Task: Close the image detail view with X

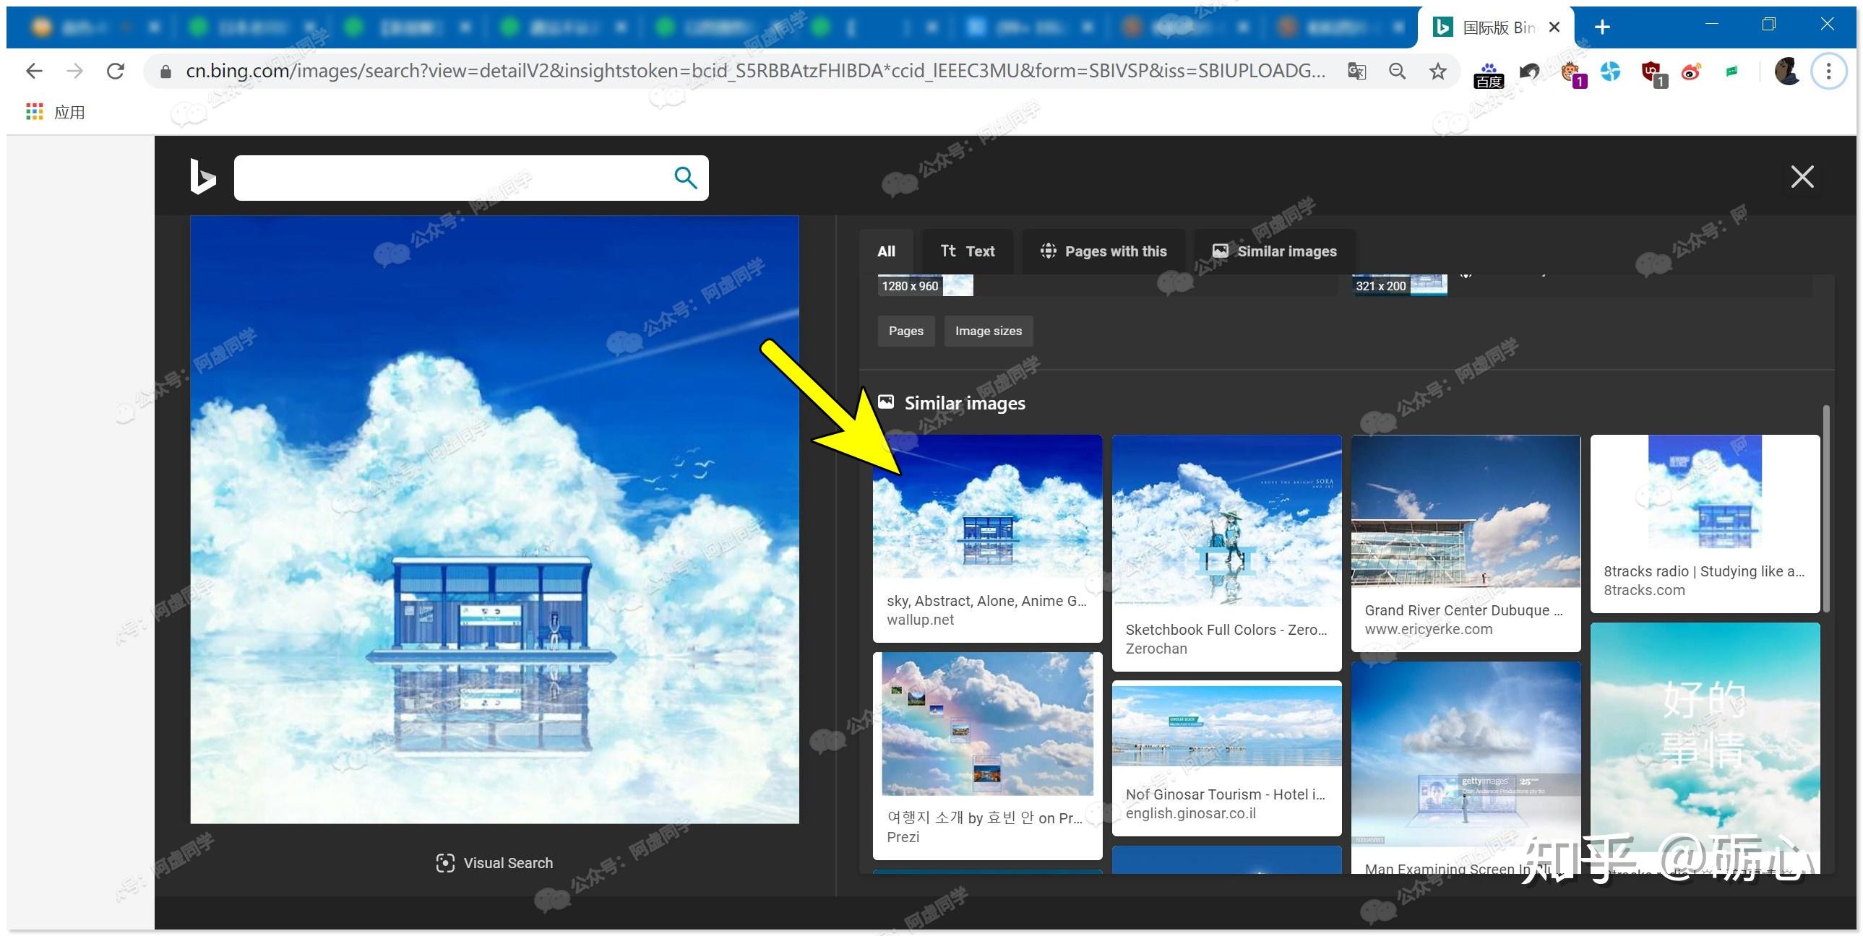Action: (1802, 176)
